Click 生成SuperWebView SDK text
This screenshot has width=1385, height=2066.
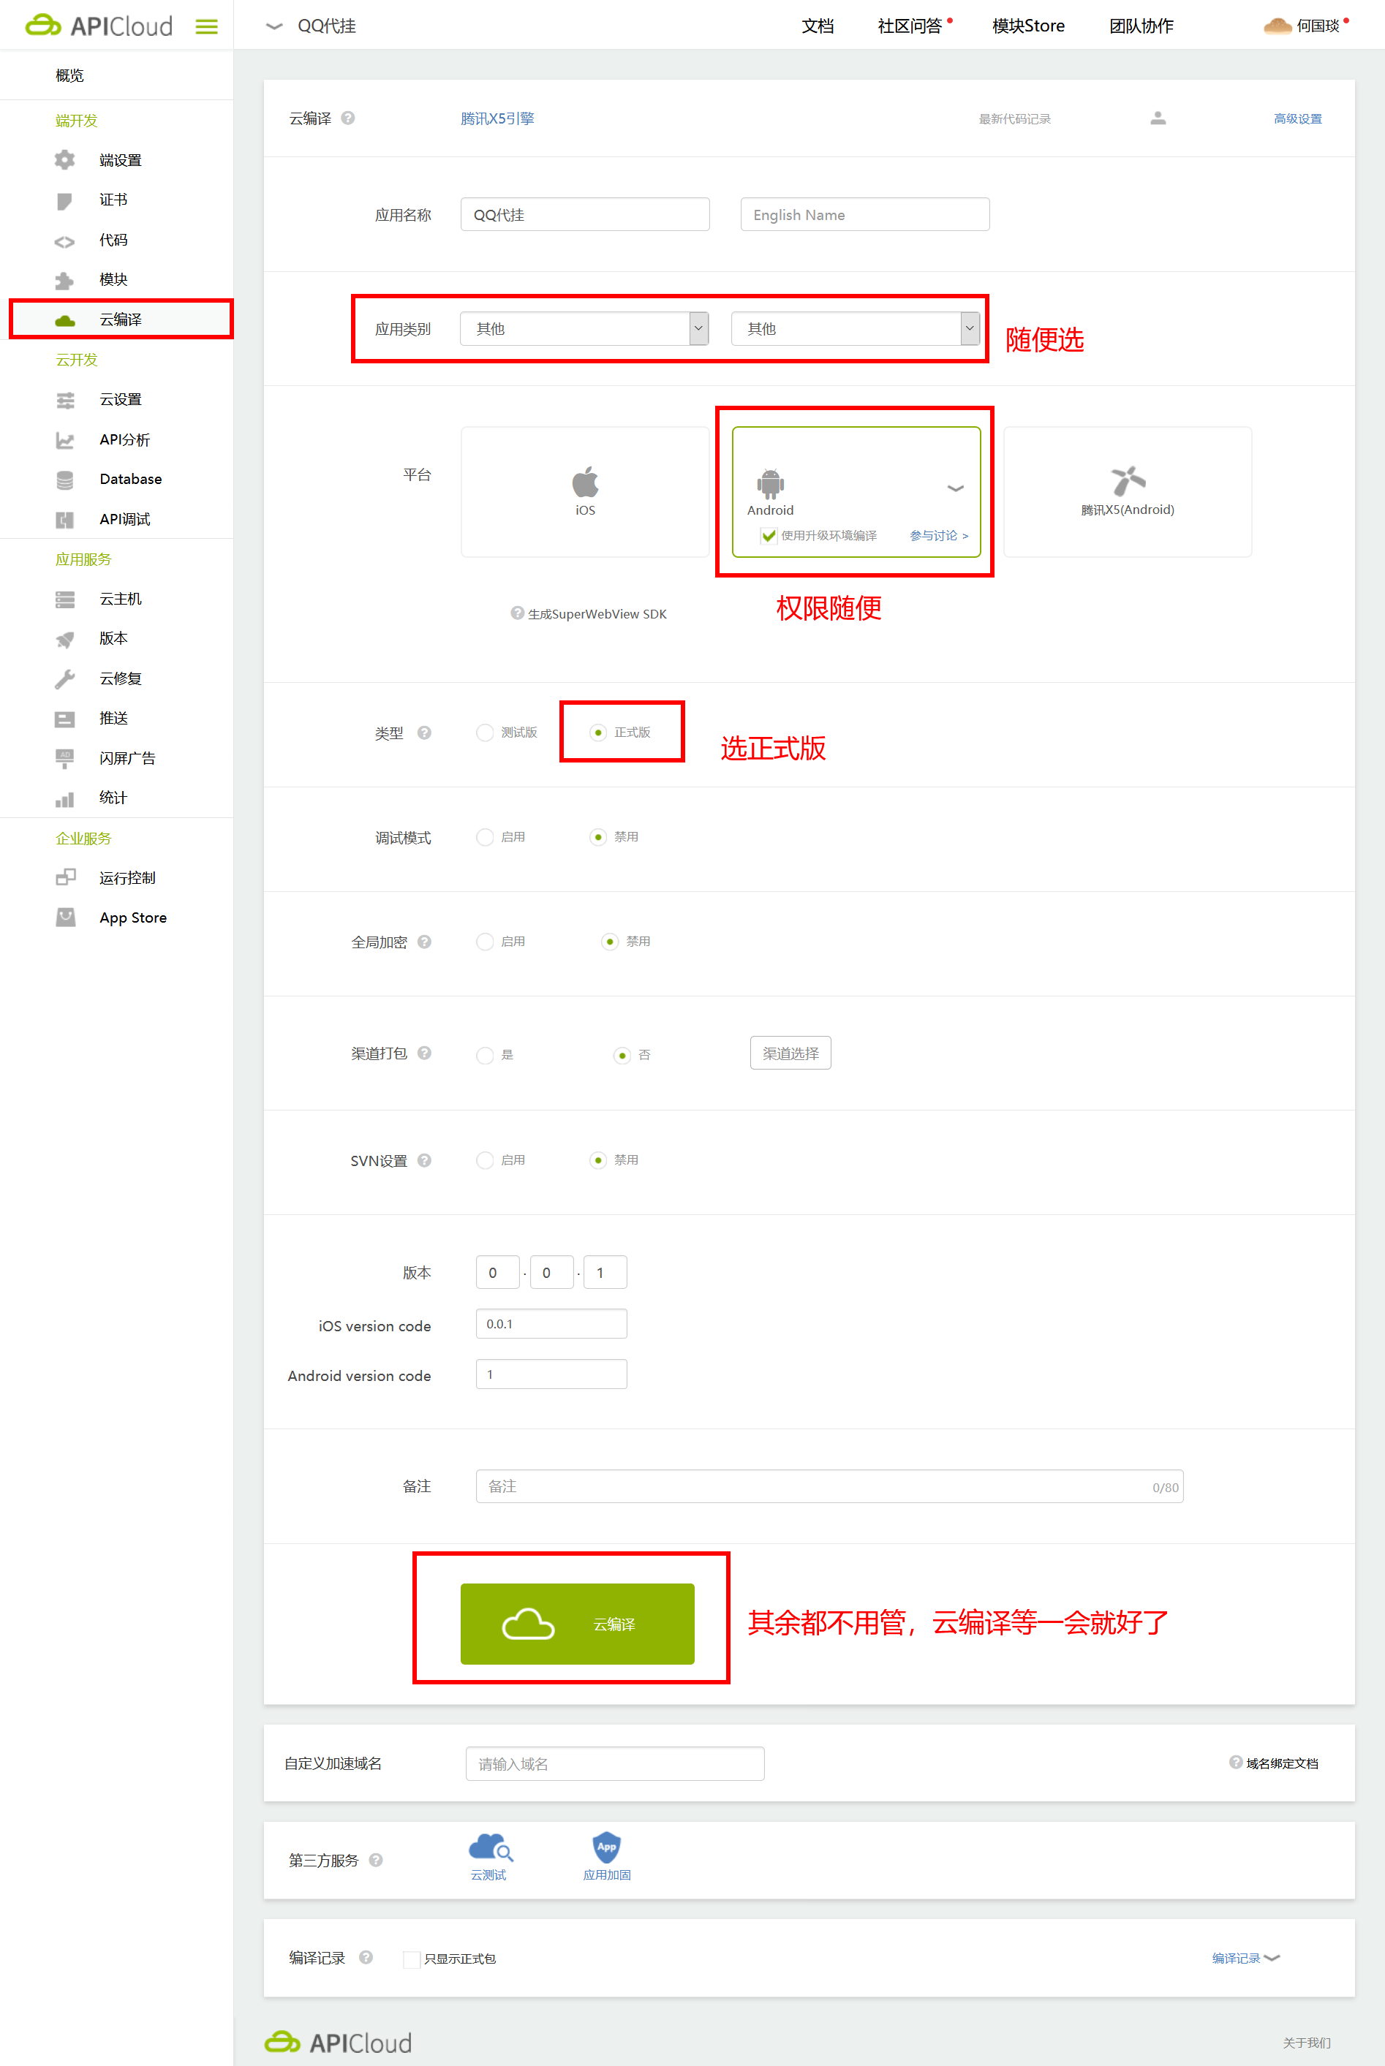pyautogui.click(x=597, y=615)
